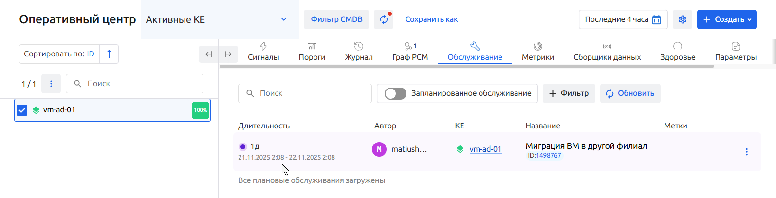Select the vm-ad-01 list item
Viewport: 776px width, 198px height.
pyautogui.click(x=112, y=110)
